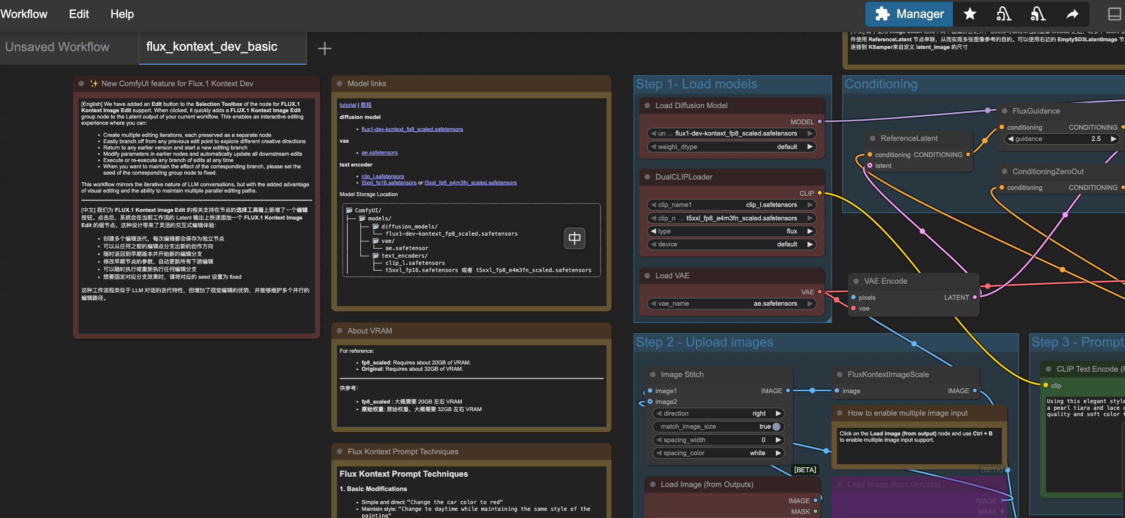Collapse the Model links note dot
The image size is (1125, 518).
click(340, 83)
